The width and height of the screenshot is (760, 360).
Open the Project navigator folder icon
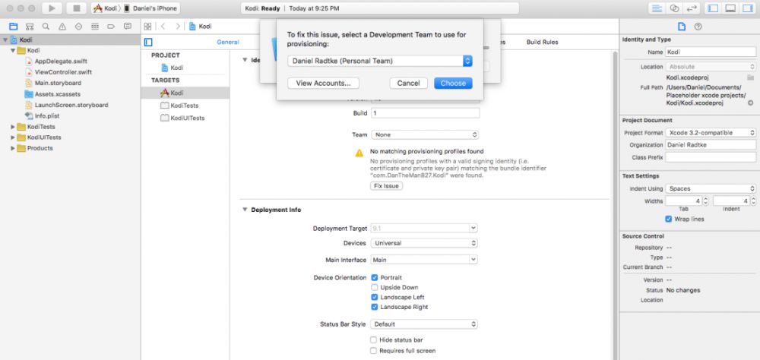click(13, 26)
